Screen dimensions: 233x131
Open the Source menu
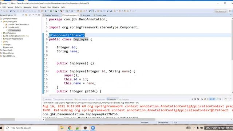pyautogui.click(x=10, y=7)
